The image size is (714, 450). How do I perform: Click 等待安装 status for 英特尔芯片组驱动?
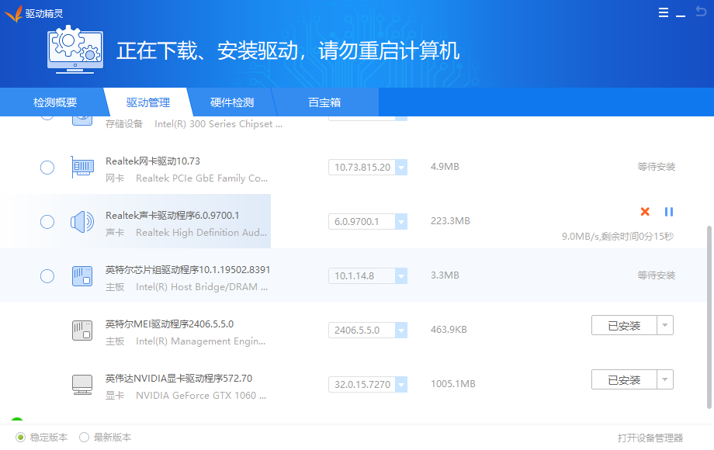[x=656, y=275]
